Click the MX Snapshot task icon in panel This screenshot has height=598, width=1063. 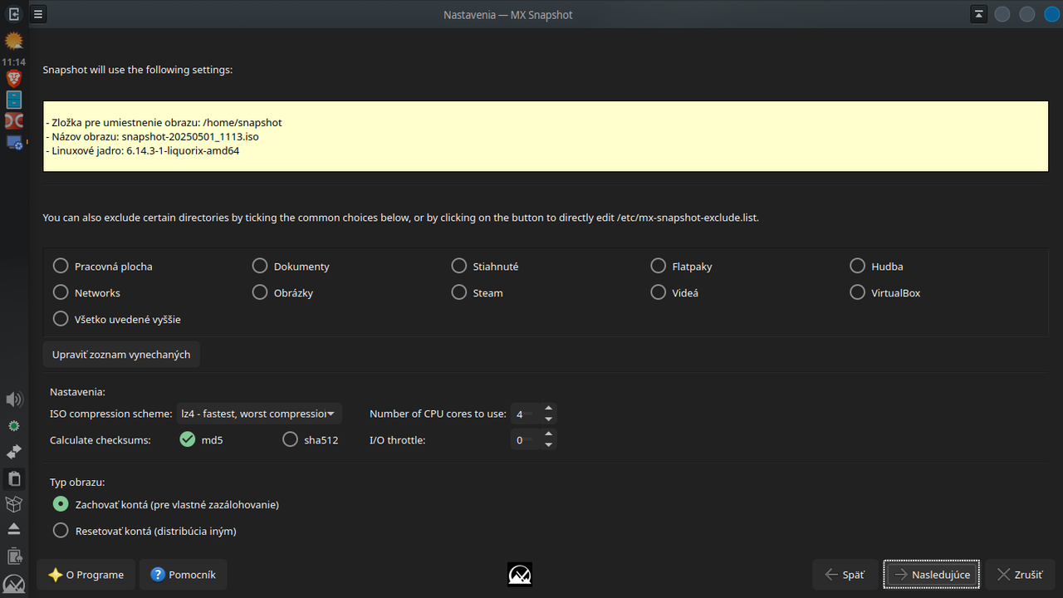point(13,142)
